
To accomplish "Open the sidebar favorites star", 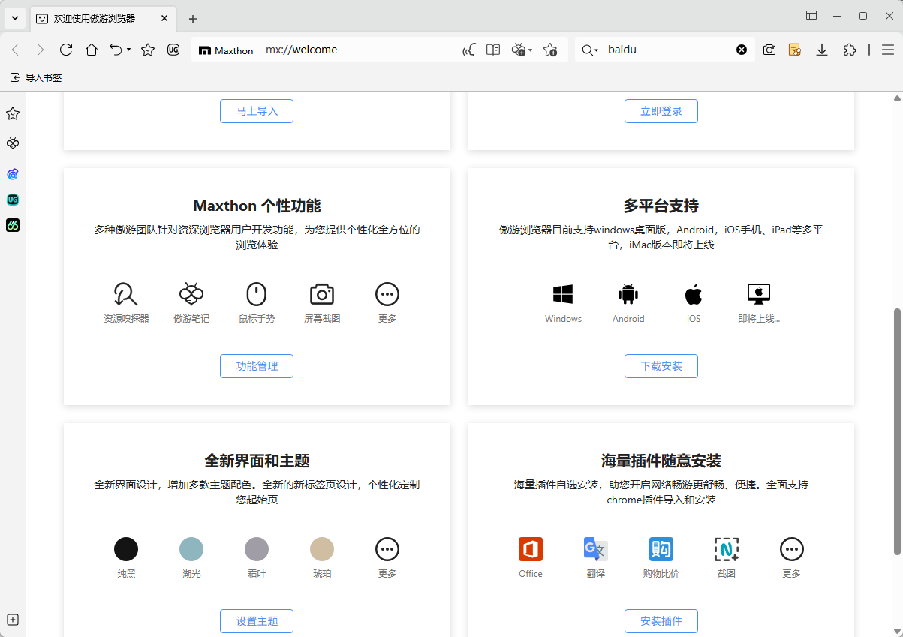I will [13, 113].
